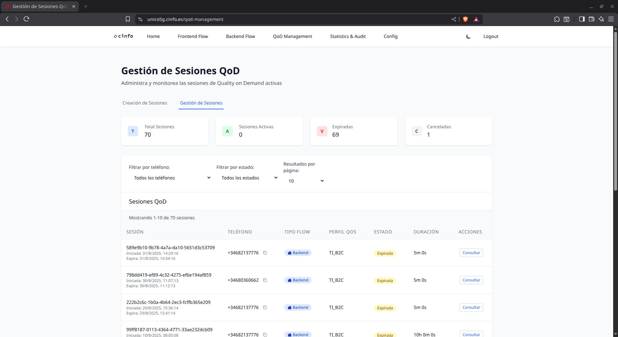This screenshot has height=337, width=618.
Task: Open Statistics & Audit menu item
Action: coord(348,36)
